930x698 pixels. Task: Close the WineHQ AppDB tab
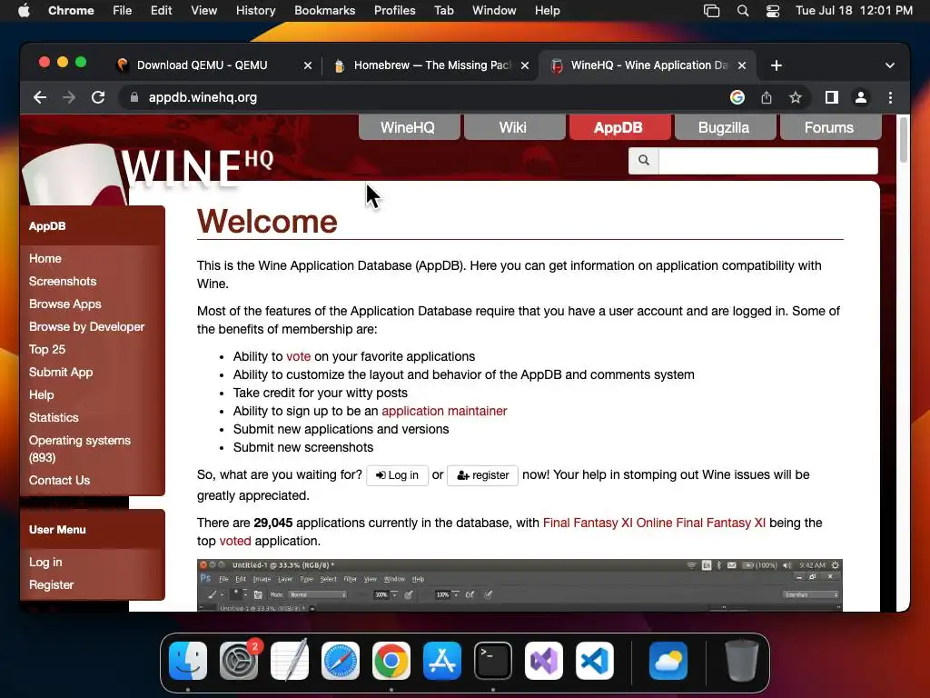742,65
